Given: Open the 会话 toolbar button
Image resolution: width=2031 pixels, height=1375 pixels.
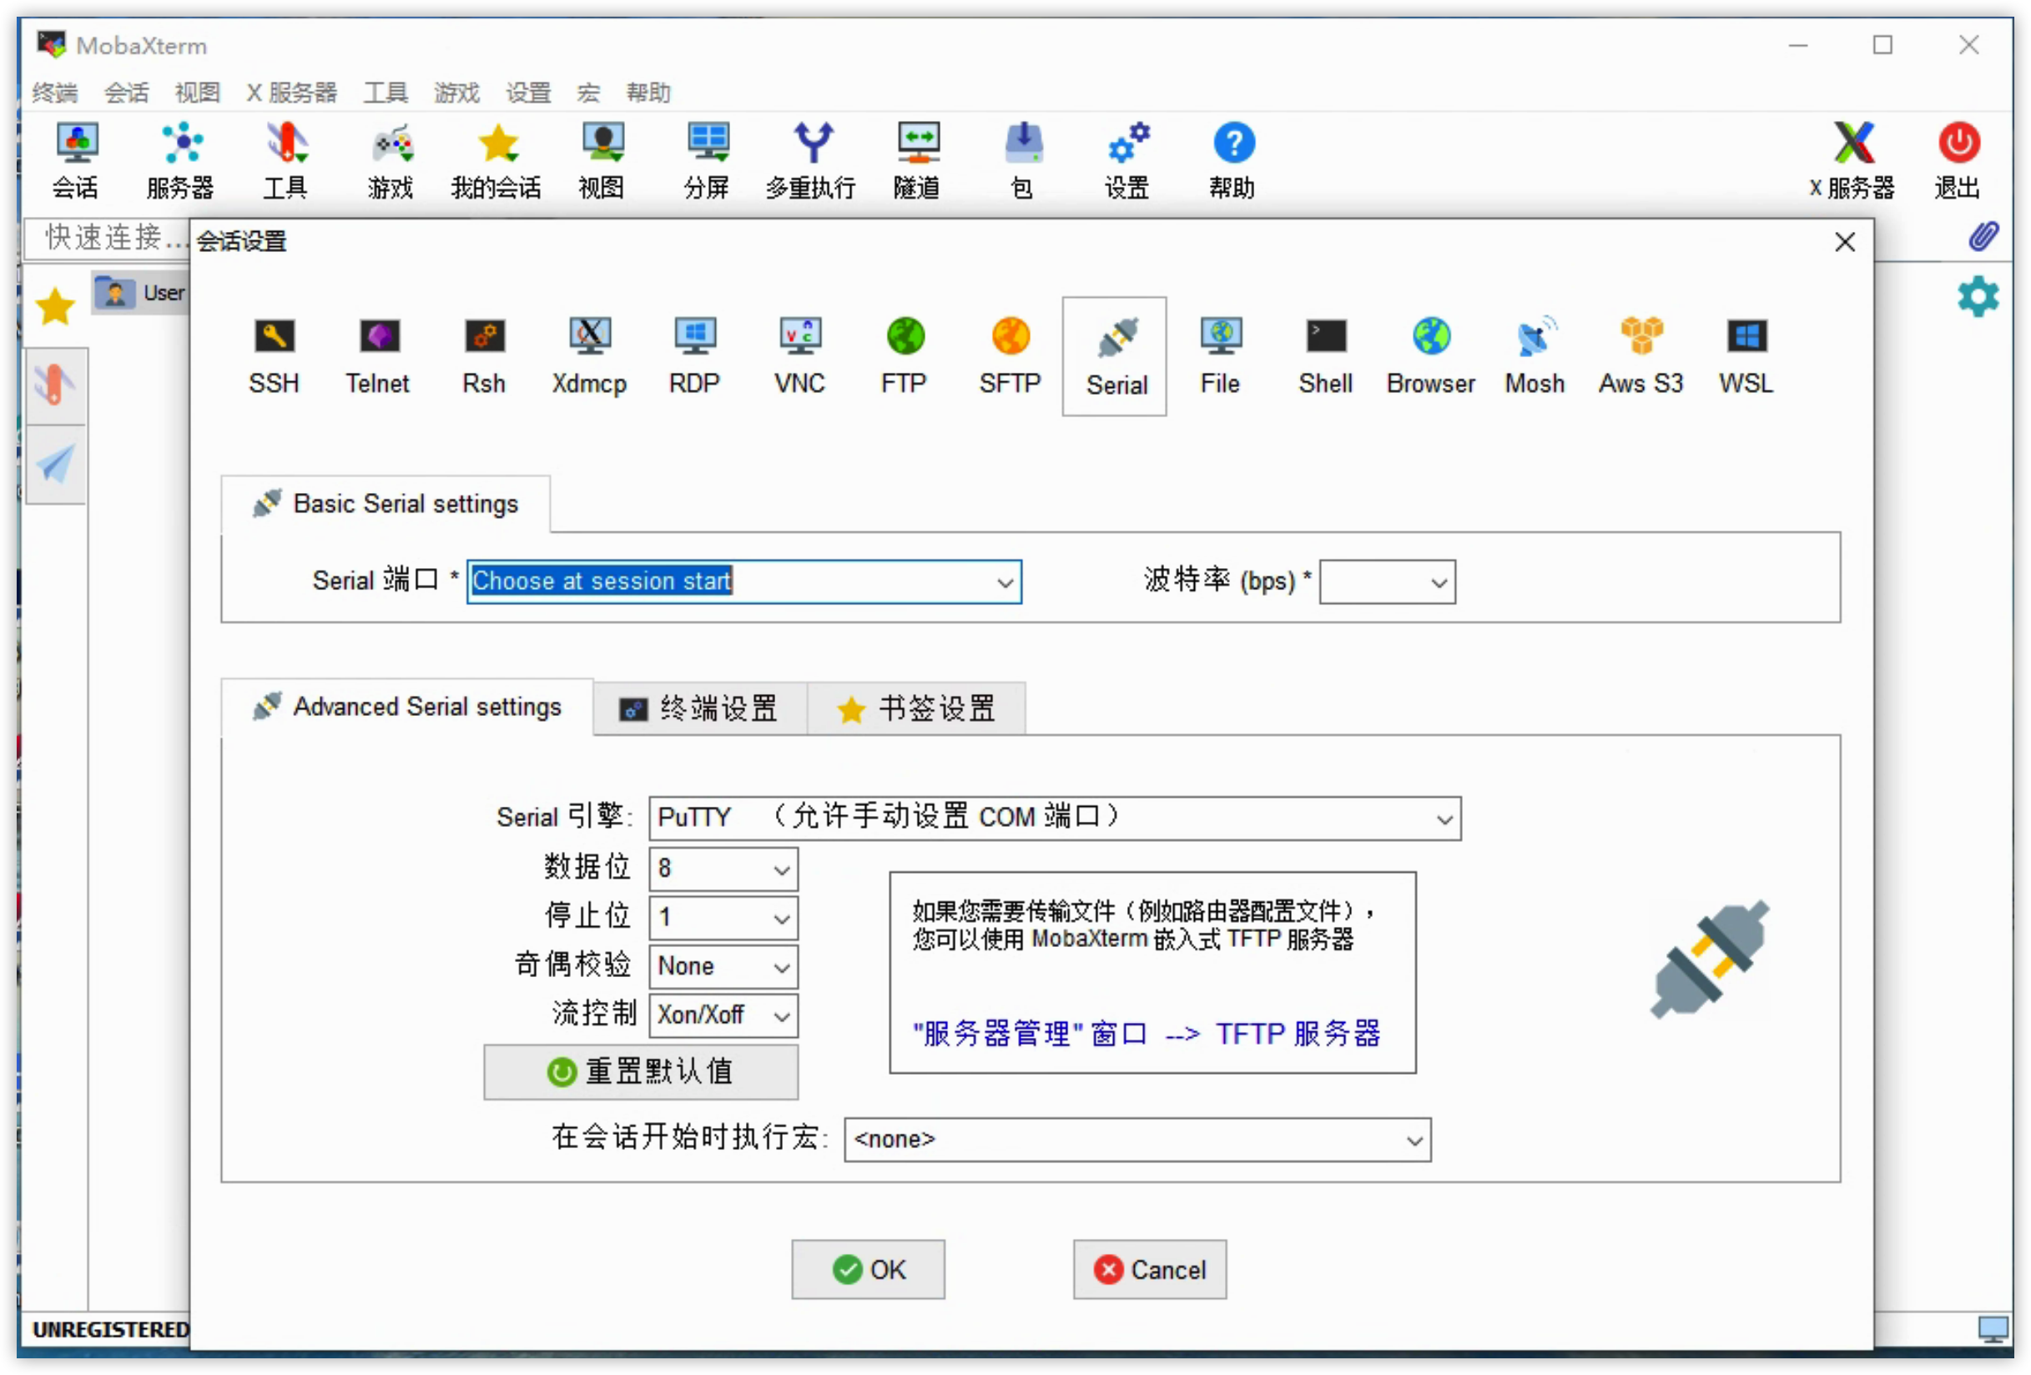Looking at the screenshot, I should click(76, 161).
